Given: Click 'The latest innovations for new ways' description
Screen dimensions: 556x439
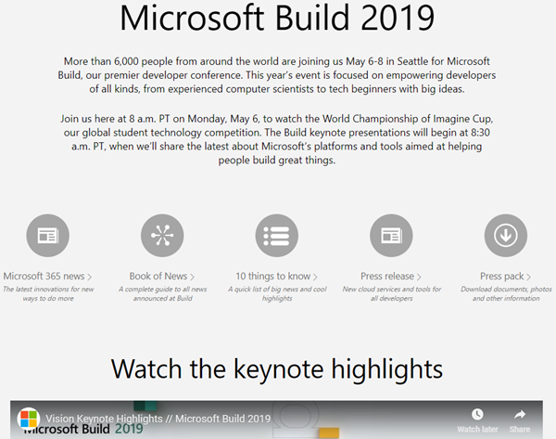Looking at the screenshot, I should pos(48,293).
